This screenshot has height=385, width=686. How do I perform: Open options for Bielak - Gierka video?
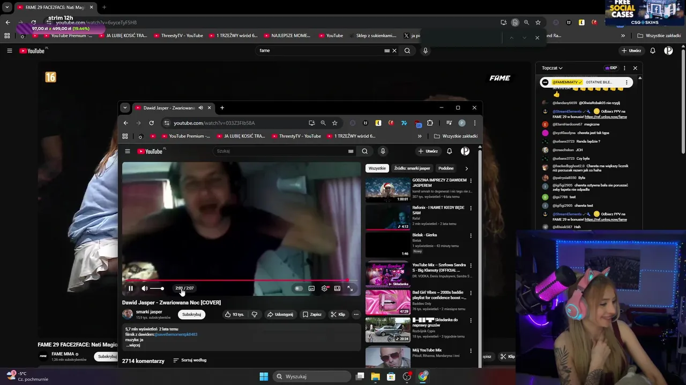pyautogui.click(x=471, y=235)
